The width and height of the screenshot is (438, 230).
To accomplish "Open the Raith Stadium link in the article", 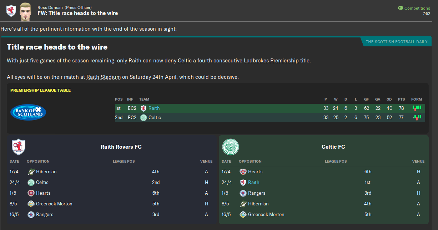I will tap(104, 77).
